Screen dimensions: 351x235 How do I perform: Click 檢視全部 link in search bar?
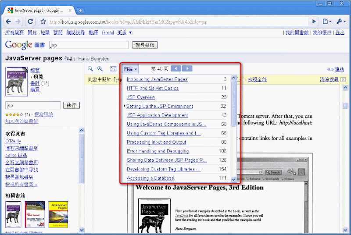click(258, 80)
